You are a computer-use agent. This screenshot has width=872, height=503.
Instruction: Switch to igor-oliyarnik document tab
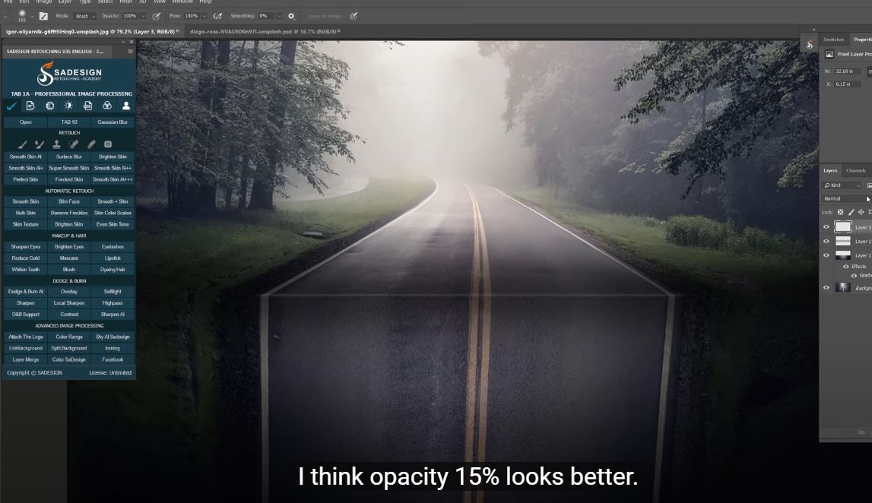tap(90, 32)
